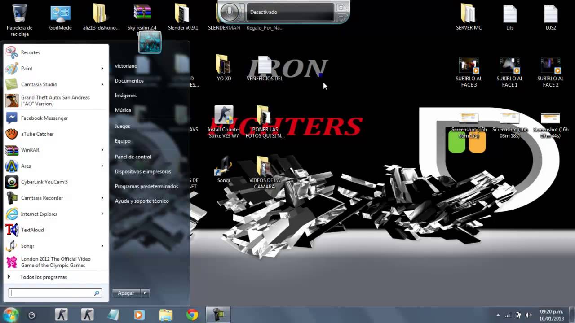This screenshot has width=575, height=323.
Task: Select the VIDEOS DE LA CAMARA folder
Action: (264, 173)
